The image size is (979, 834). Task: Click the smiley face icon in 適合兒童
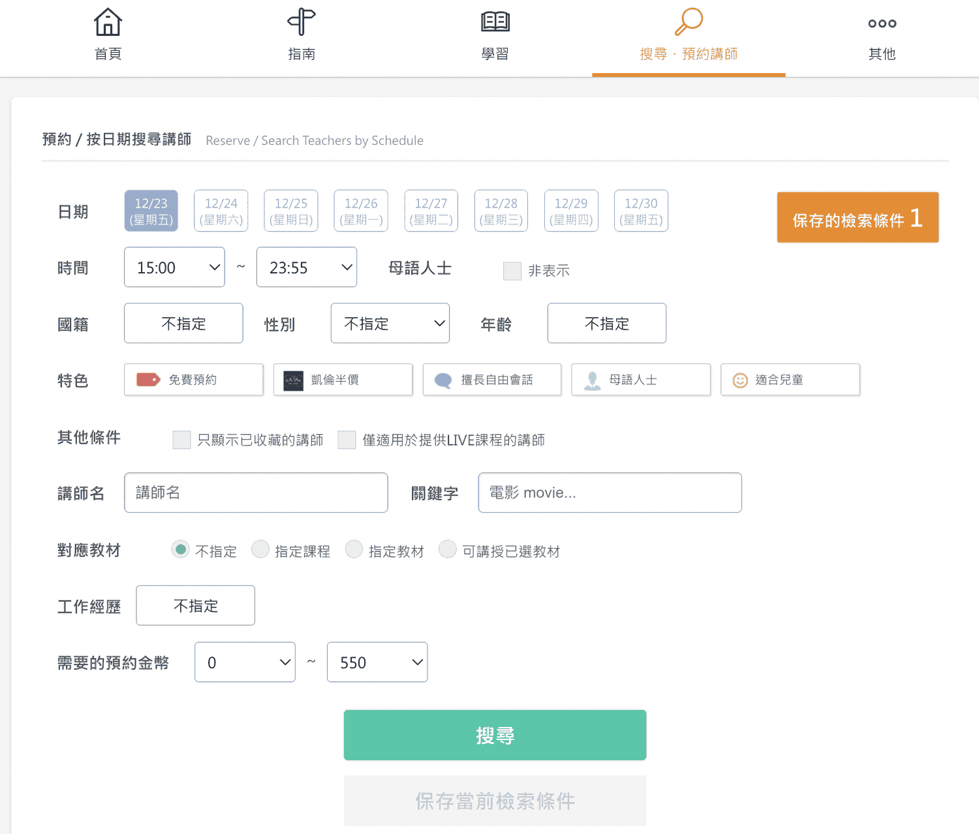coord(740,380)
